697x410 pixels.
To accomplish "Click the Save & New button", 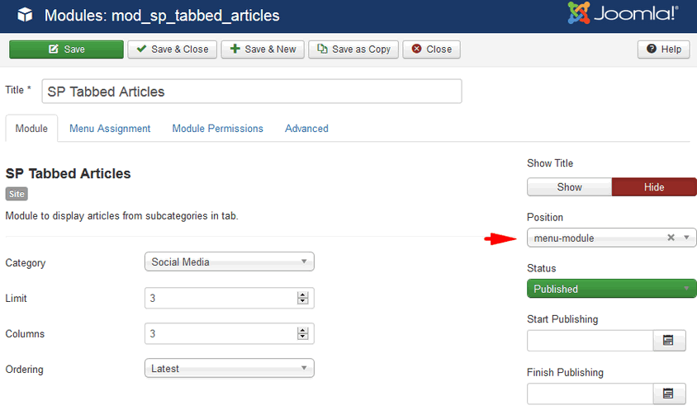I will 263,49.
